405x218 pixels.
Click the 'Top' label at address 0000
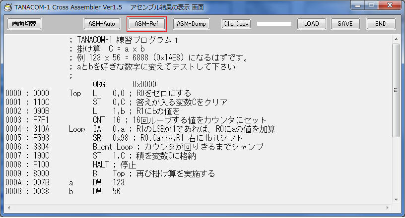pos(75,93)
